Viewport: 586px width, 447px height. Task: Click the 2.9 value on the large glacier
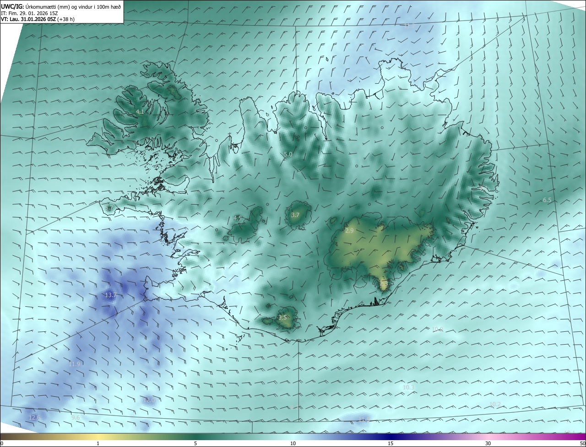pos(349,231)
